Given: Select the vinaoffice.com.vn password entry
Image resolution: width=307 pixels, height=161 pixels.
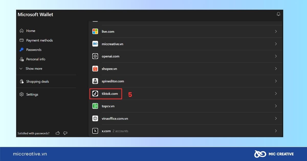Looking at the screenshot, I should 185,118.
